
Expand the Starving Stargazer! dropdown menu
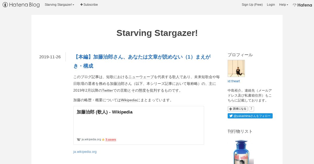59,5
